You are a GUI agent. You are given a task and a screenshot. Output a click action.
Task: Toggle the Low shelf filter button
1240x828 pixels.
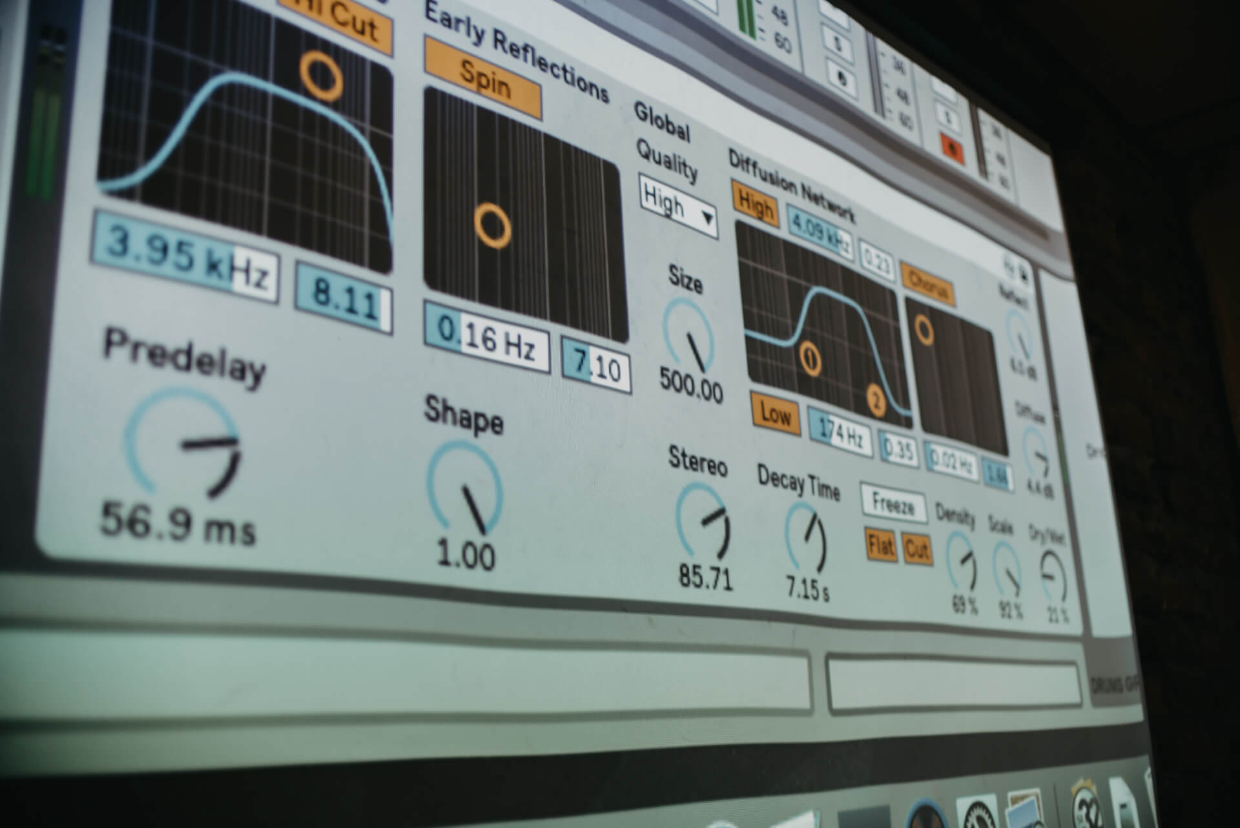tap(775, 413)
